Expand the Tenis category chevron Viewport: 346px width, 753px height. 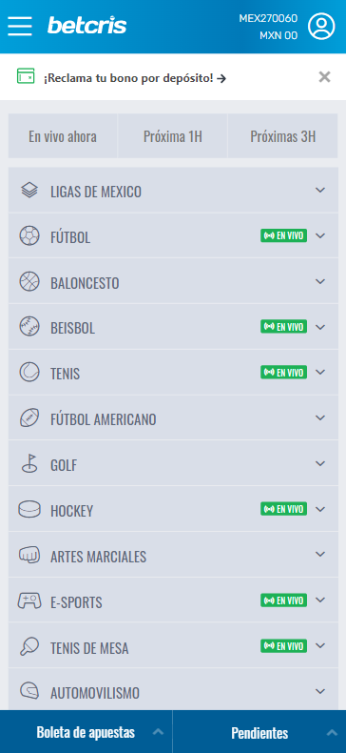(x=320, y=372)
